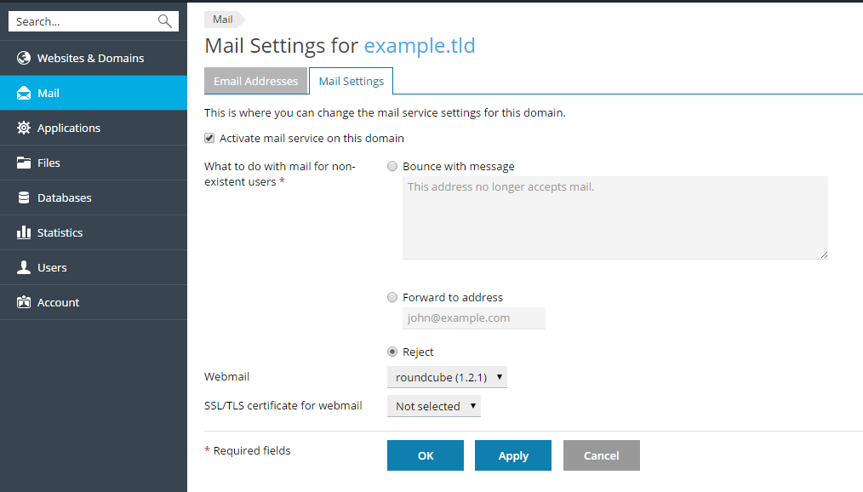
Task: Click the search magnifier icon
Action: coord(165,21)
